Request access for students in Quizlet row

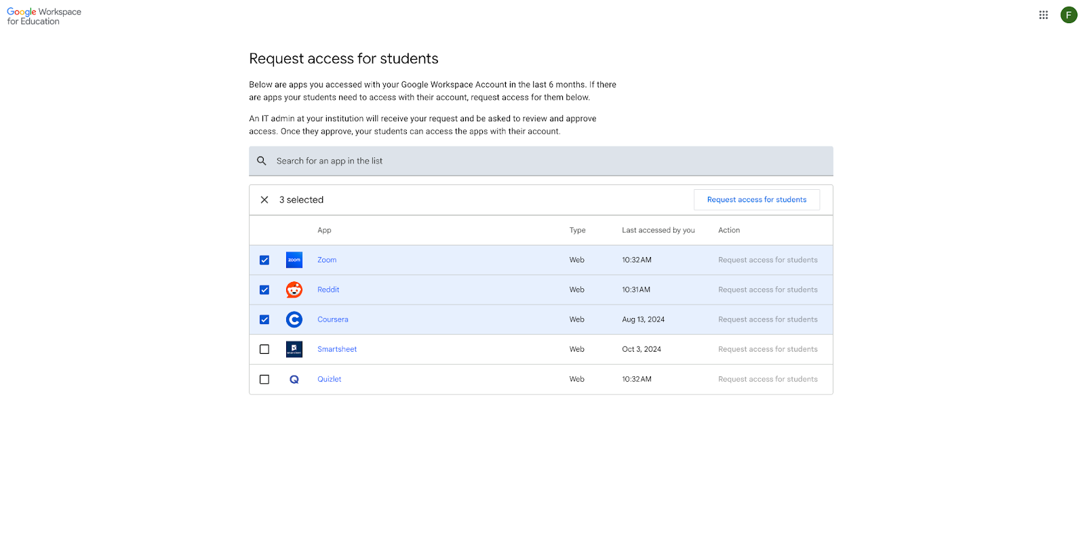tap(768, 379)
